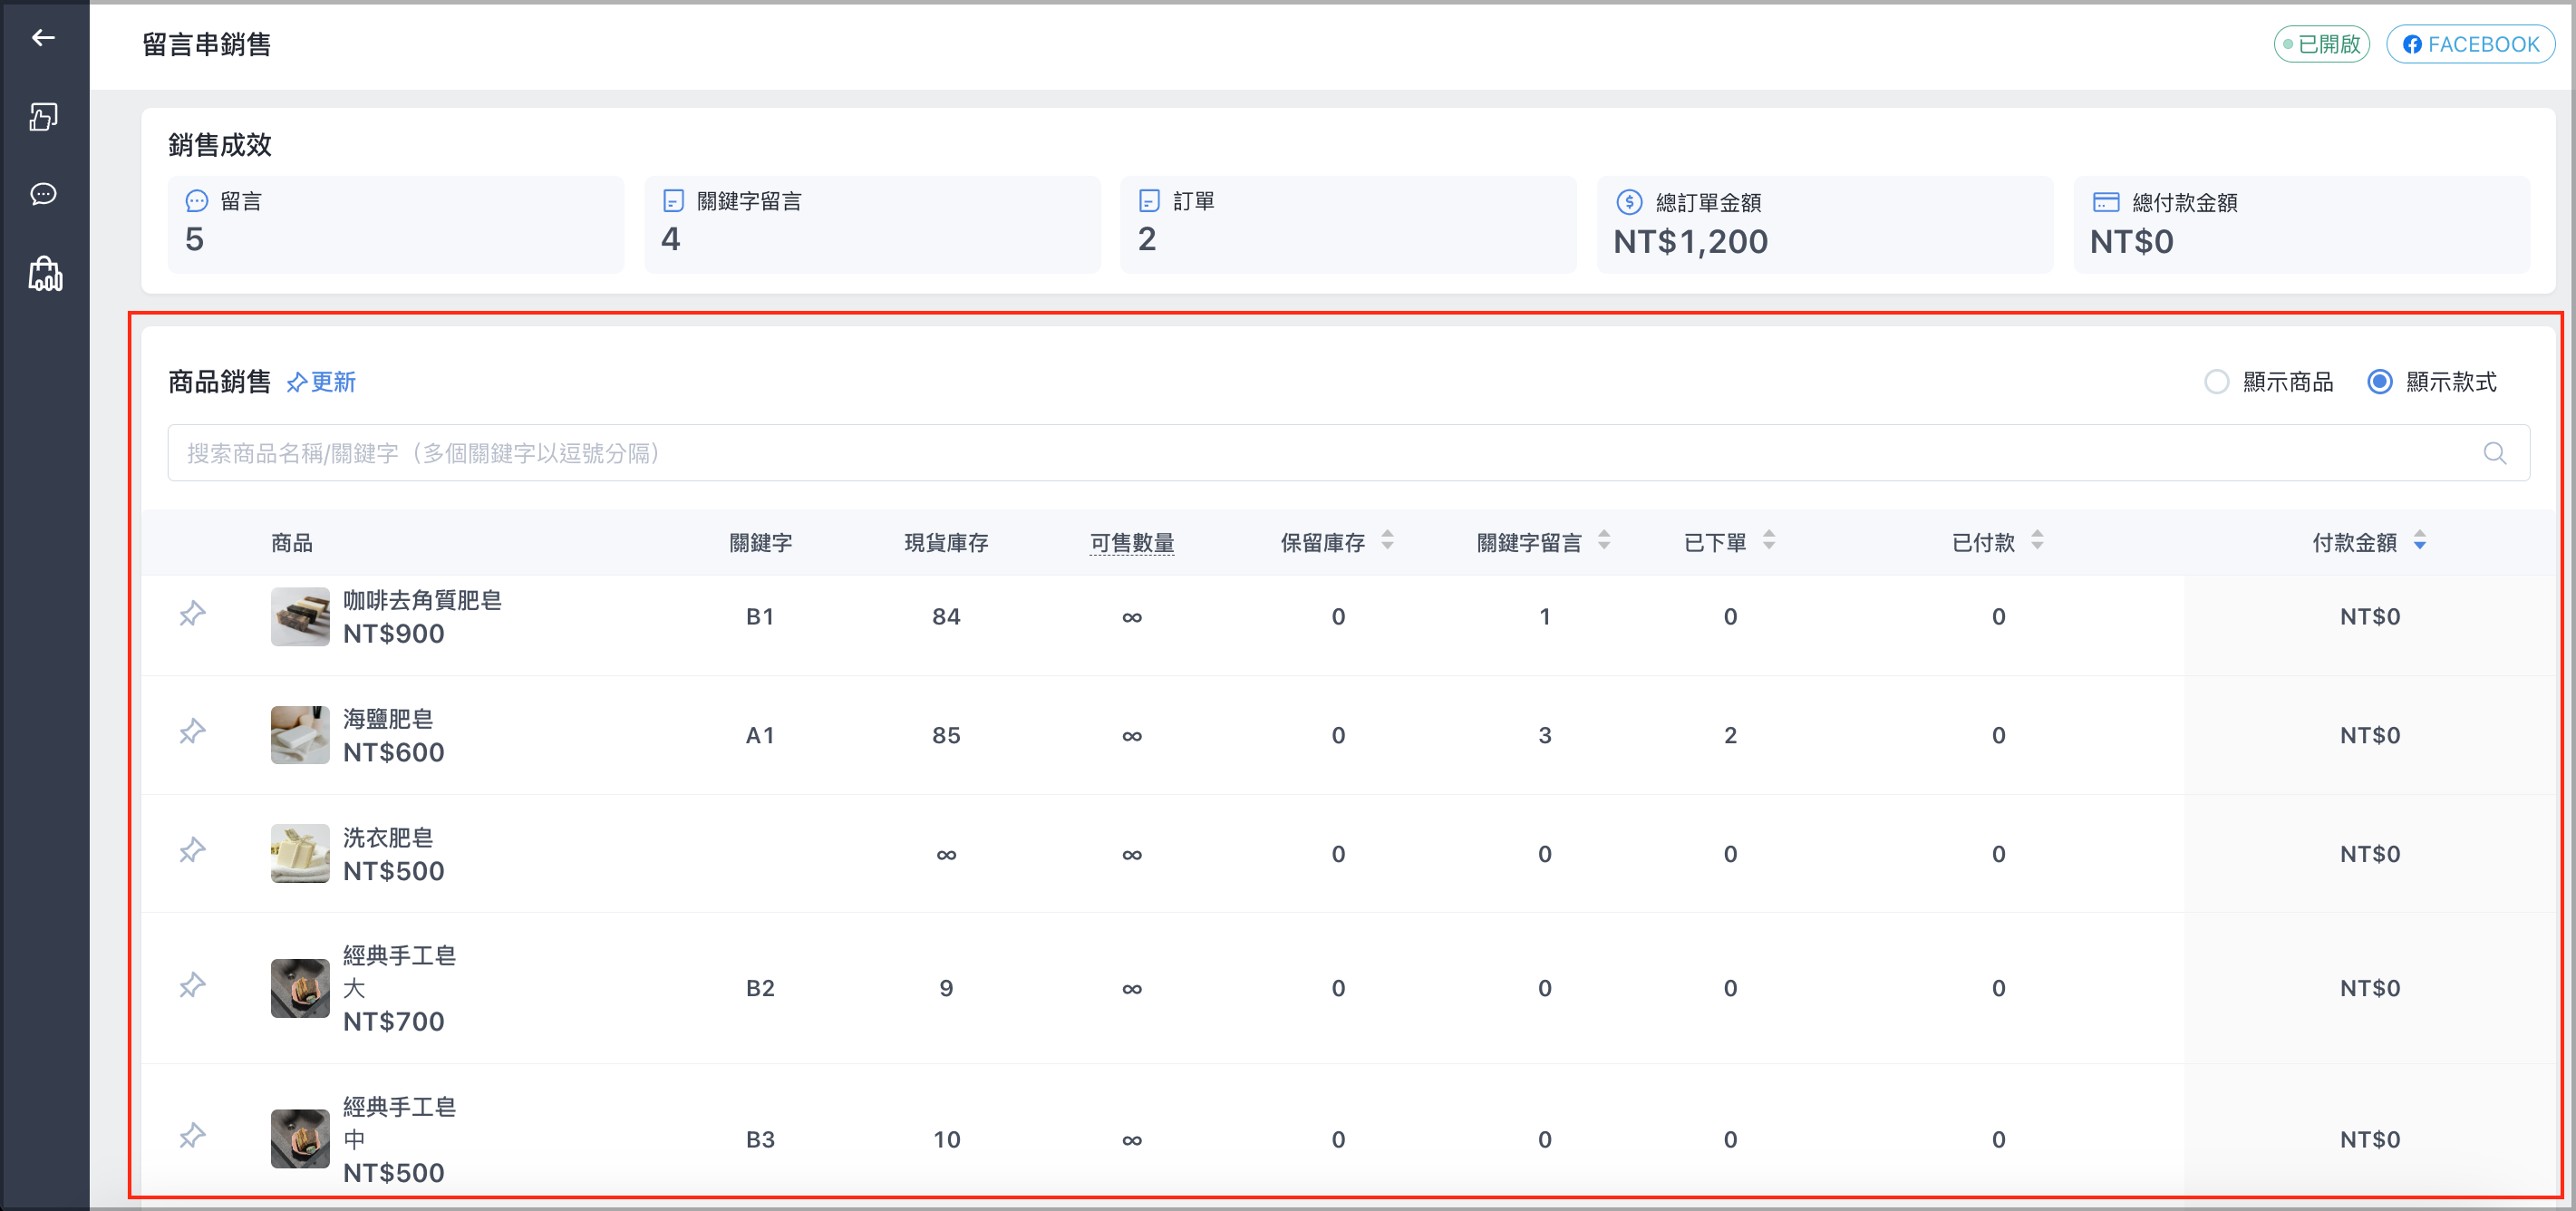Click the back arrow in sidebar
2576x1211 pixels.
(43, 38)
